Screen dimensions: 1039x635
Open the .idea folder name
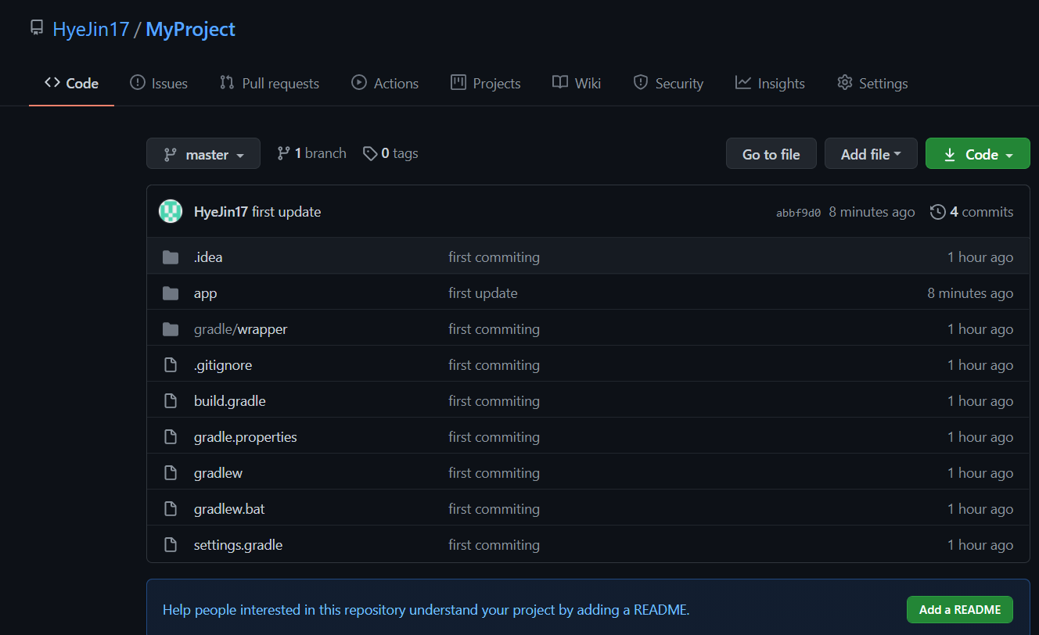point(208,257)
